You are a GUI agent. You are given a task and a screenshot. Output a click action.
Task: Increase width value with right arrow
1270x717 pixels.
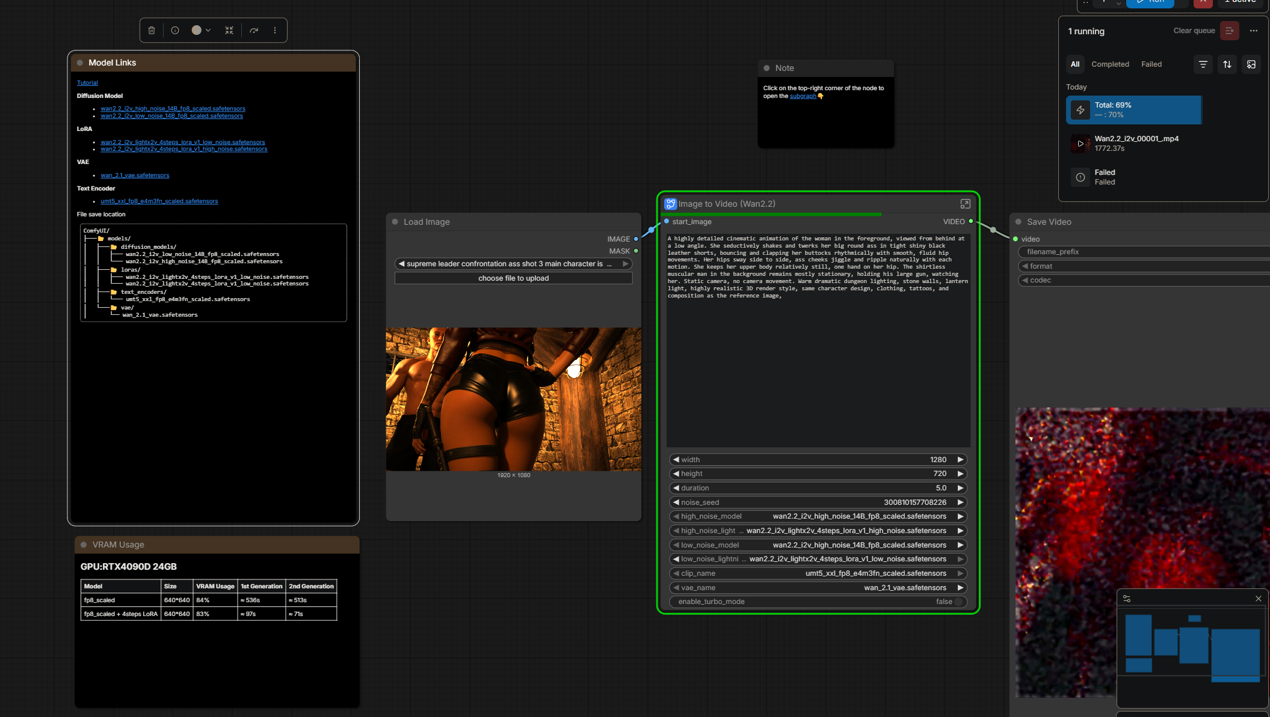960,460
